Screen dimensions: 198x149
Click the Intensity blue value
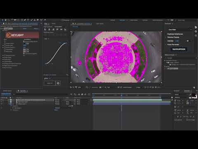click(177, 41)
